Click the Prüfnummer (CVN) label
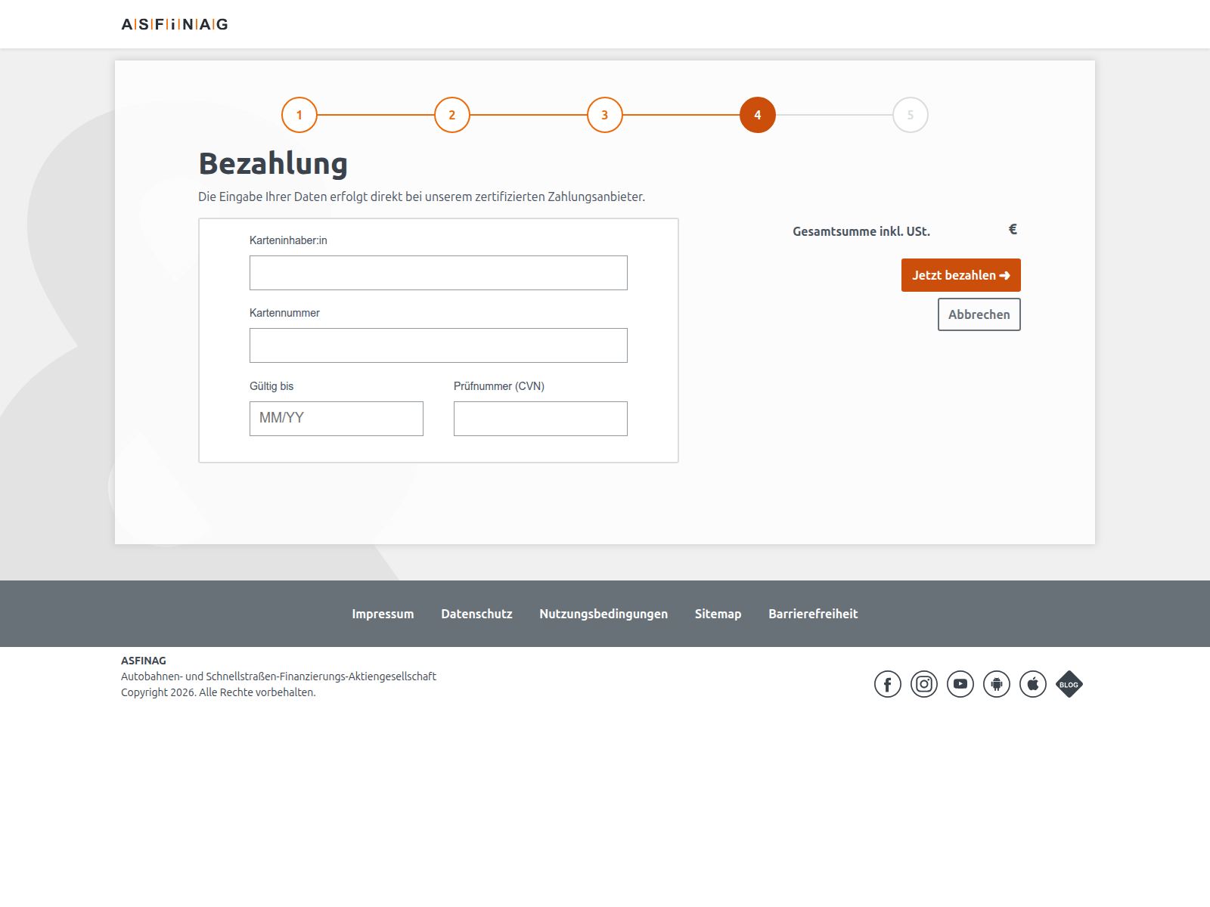 coord(499,386)
